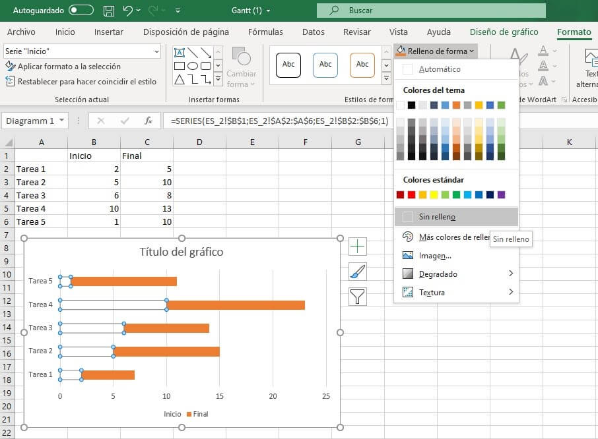598x439 pixels.
Task: Select the triangle shape
Action: click(x=180, y=79)
